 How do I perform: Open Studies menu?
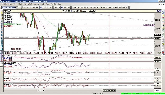click(x=36, y=4)
